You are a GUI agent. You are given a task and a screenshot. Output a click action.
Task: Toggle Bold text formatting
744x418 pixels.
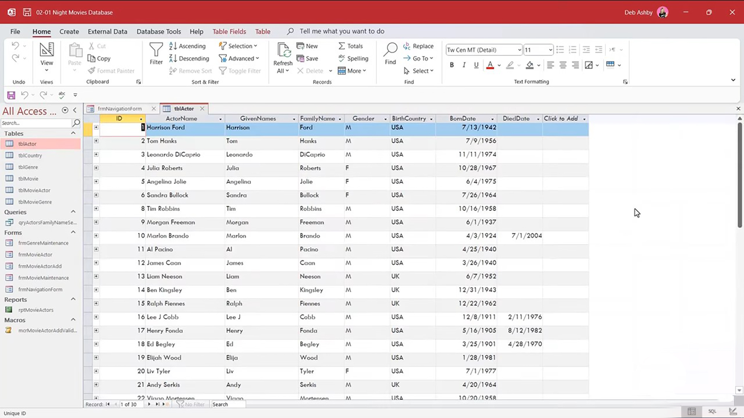click(x=452, y=65)
